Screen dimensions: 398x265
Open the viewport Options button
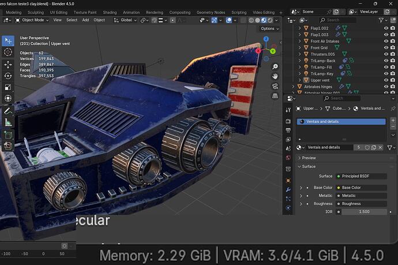click(269, 28)
